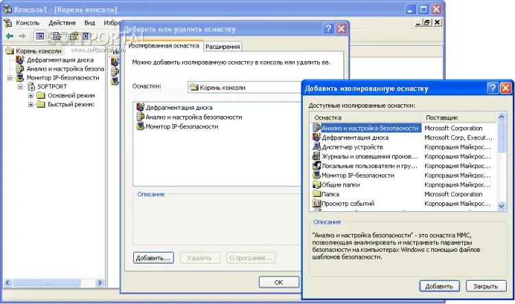Image resolution: width=515 pixels, height=304 pixels.
Task: Click the Папка folder icon in available snap-ins
Action: pyautogui.click(x=317, y=194)
